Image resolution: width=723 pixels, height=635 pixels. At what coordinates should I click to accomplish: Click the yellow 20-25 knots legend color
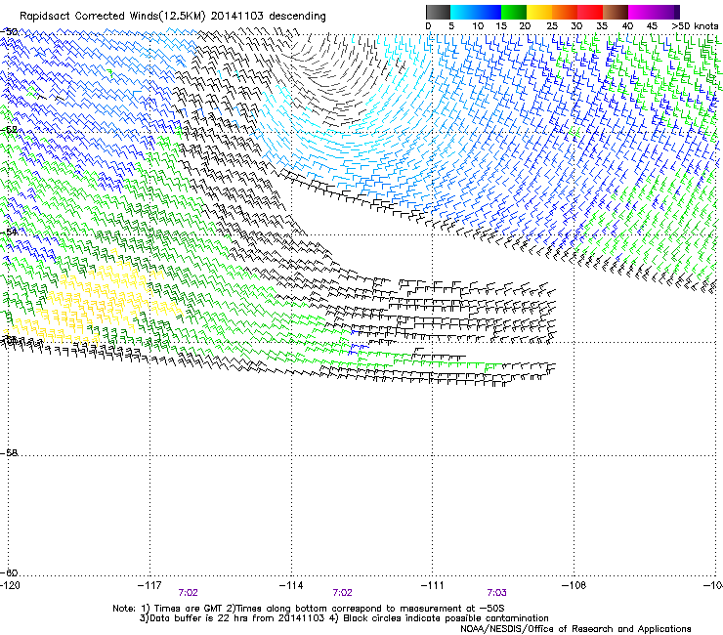coord(539,12)
